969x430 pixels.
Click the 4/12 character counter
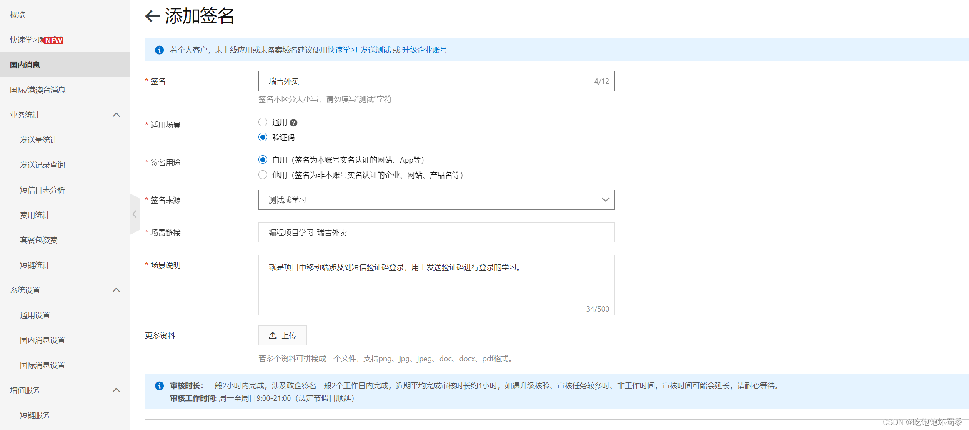pos(601,81)
